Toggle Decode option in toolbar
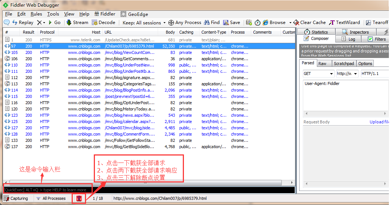Image resolution: width=390 pixels, height=205 pixels. pos(103,23)
